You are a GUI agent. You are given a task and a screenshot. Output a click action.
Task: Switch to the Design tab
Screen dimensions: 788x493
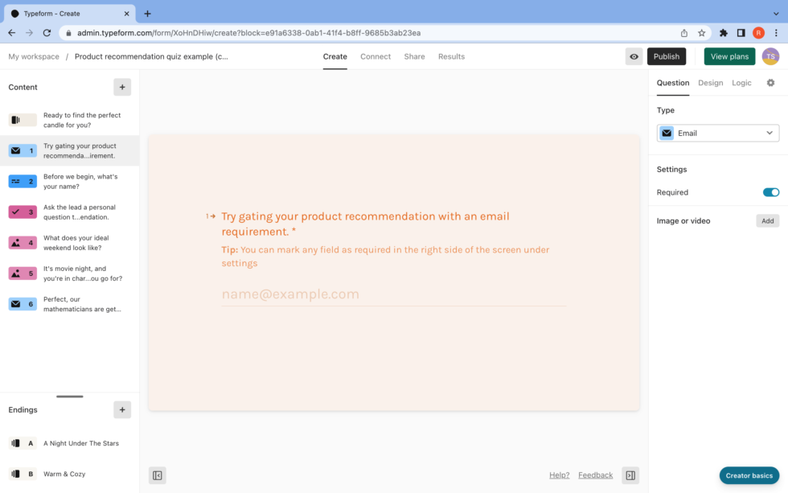711,83
